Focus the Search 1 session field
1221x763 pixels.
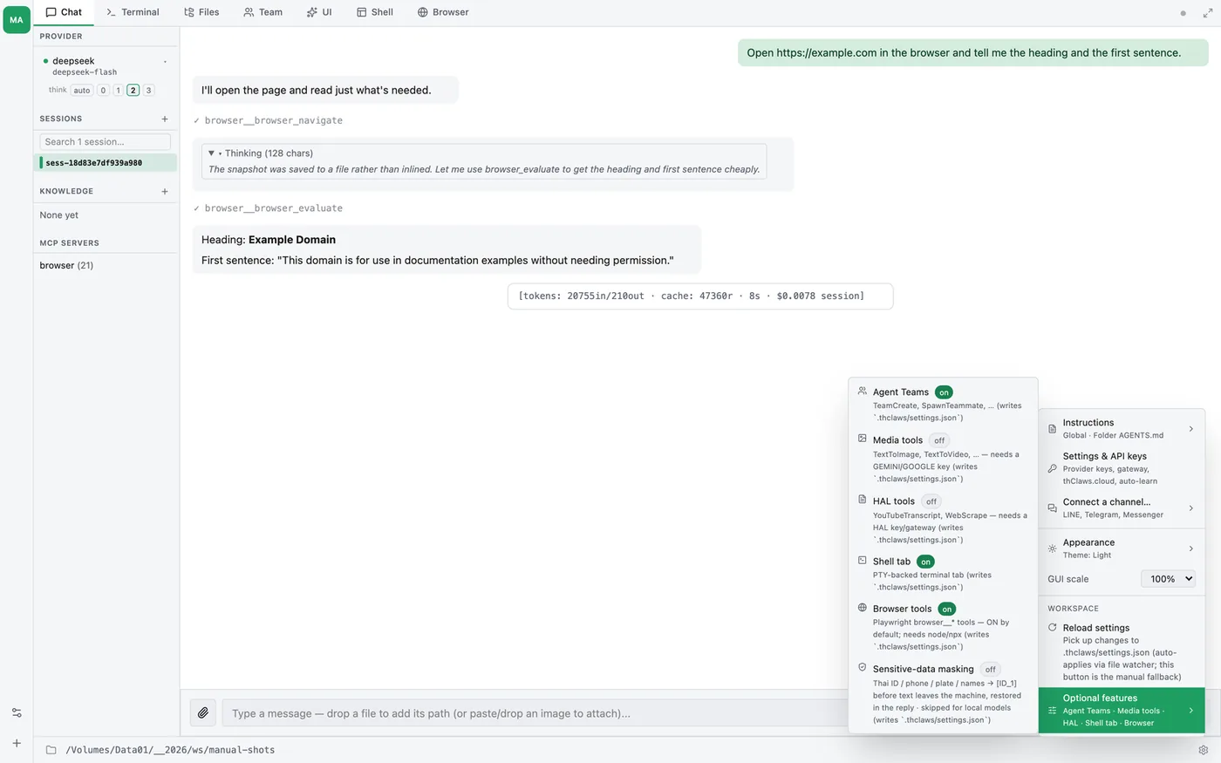(106, 141)
